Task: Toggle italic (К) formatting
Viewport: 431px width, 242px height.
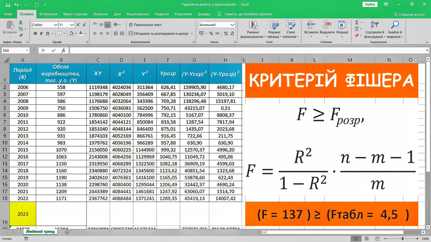Action: 41,33
